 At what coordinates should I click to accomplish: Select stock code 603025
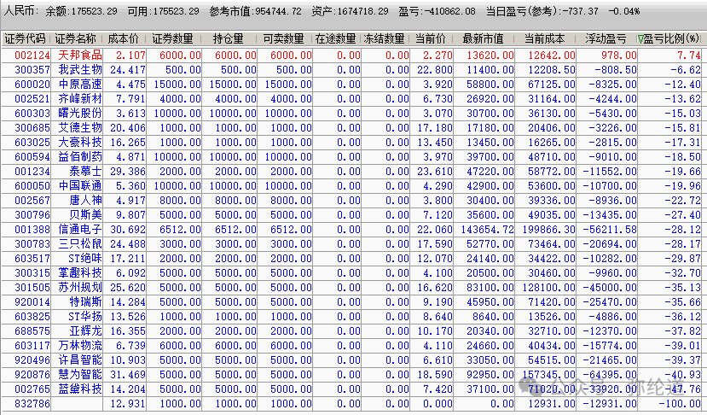[x=32, y=143]
